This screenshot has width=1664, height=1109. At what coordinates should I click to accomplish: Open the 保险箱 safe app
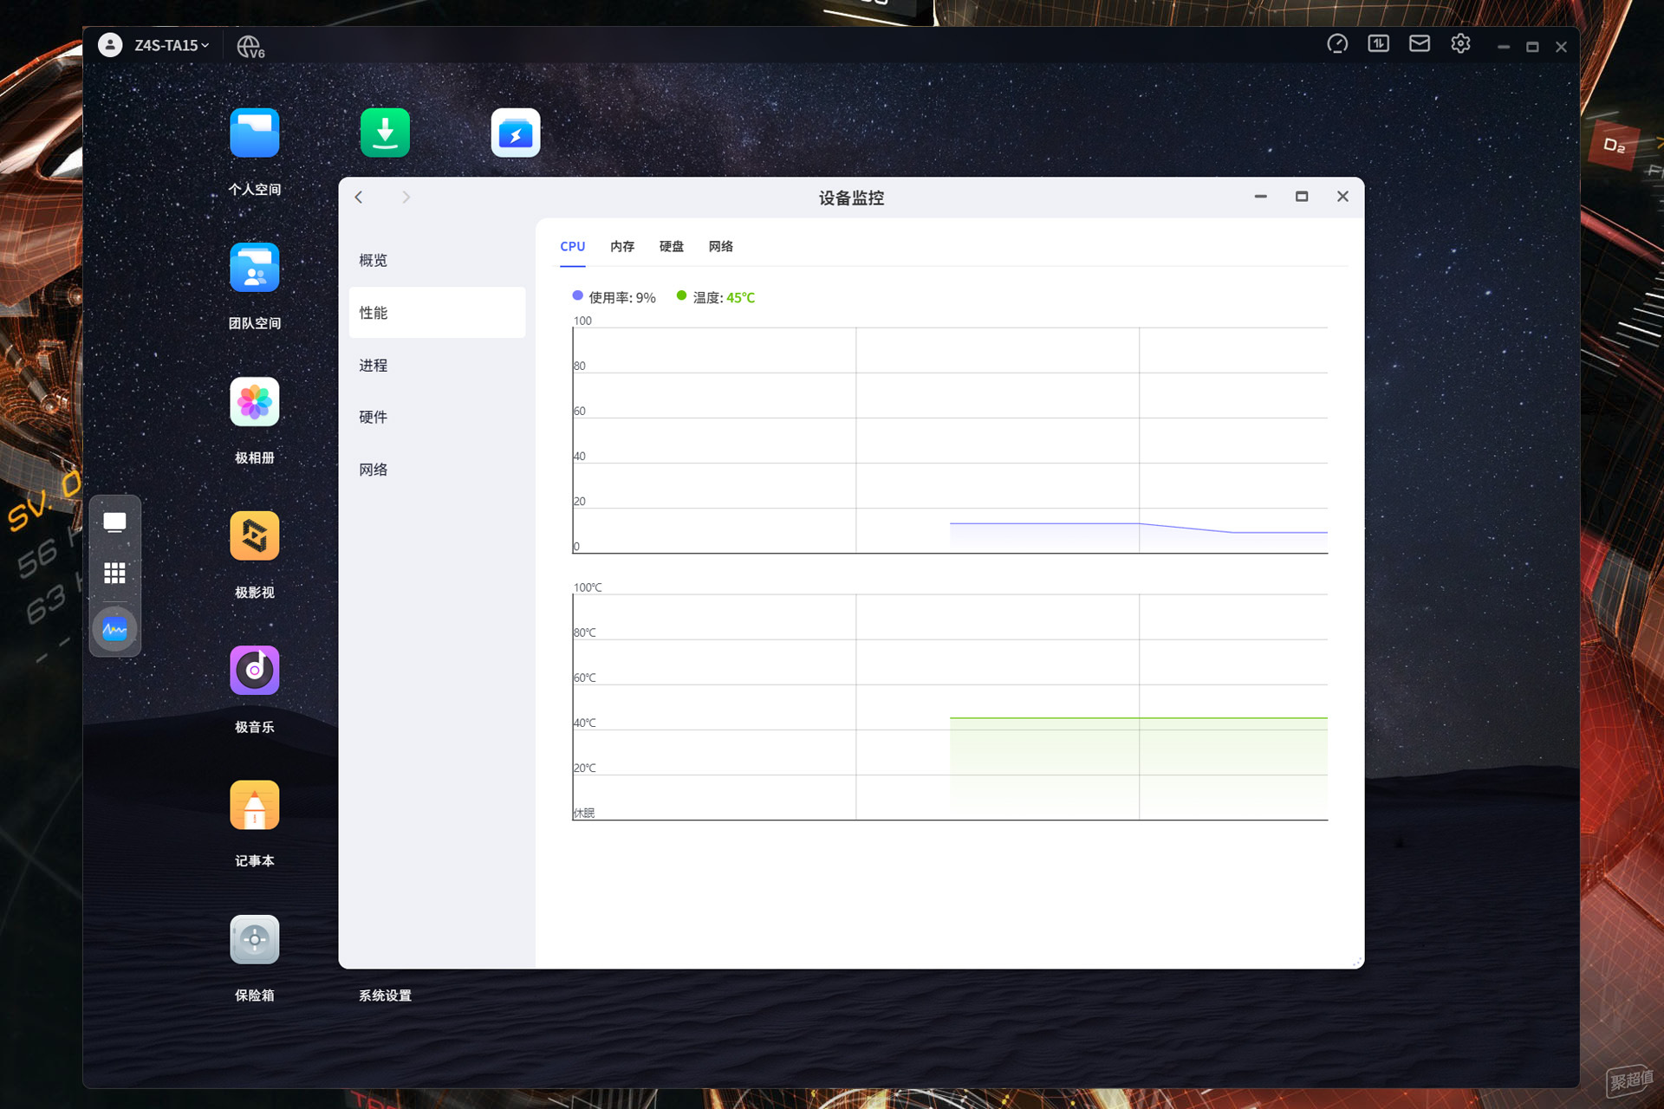[254, 939]
